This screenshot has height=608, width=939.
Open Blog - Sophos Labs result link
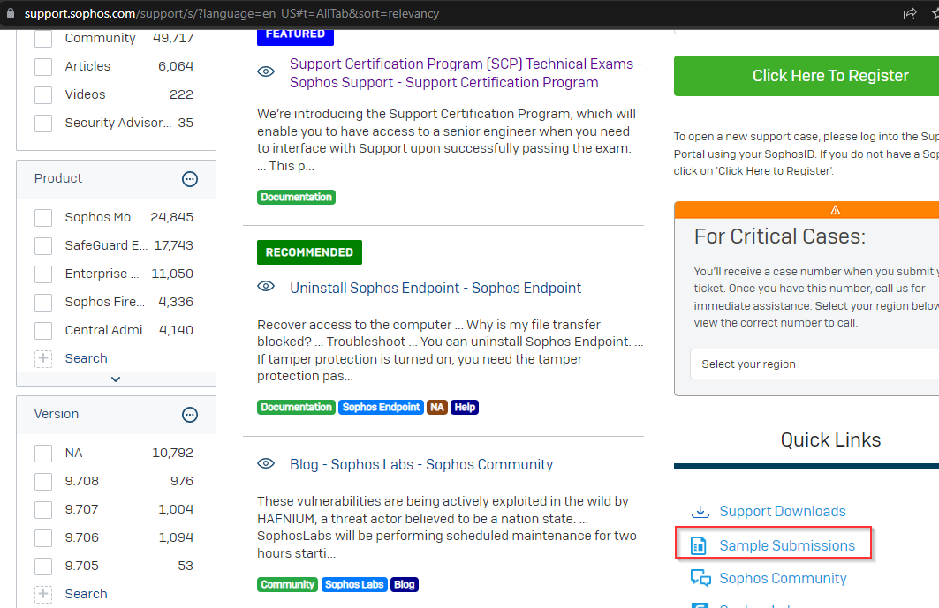(x=421, y=464)
